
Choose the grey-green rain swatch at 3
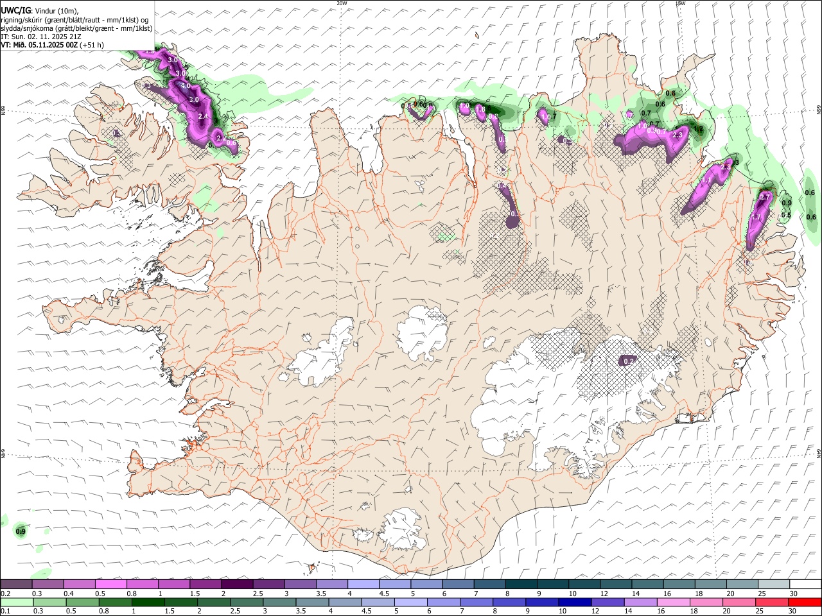(x=279, y=602)
